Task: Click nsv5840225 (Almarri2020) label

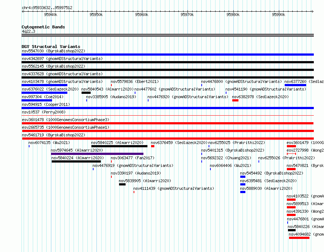Action: coord(117,143)
